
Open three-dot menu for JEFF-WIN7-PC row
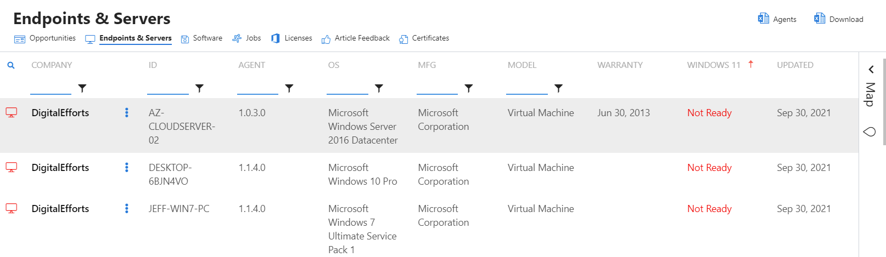pyautogui.click(x=127, y=208)
